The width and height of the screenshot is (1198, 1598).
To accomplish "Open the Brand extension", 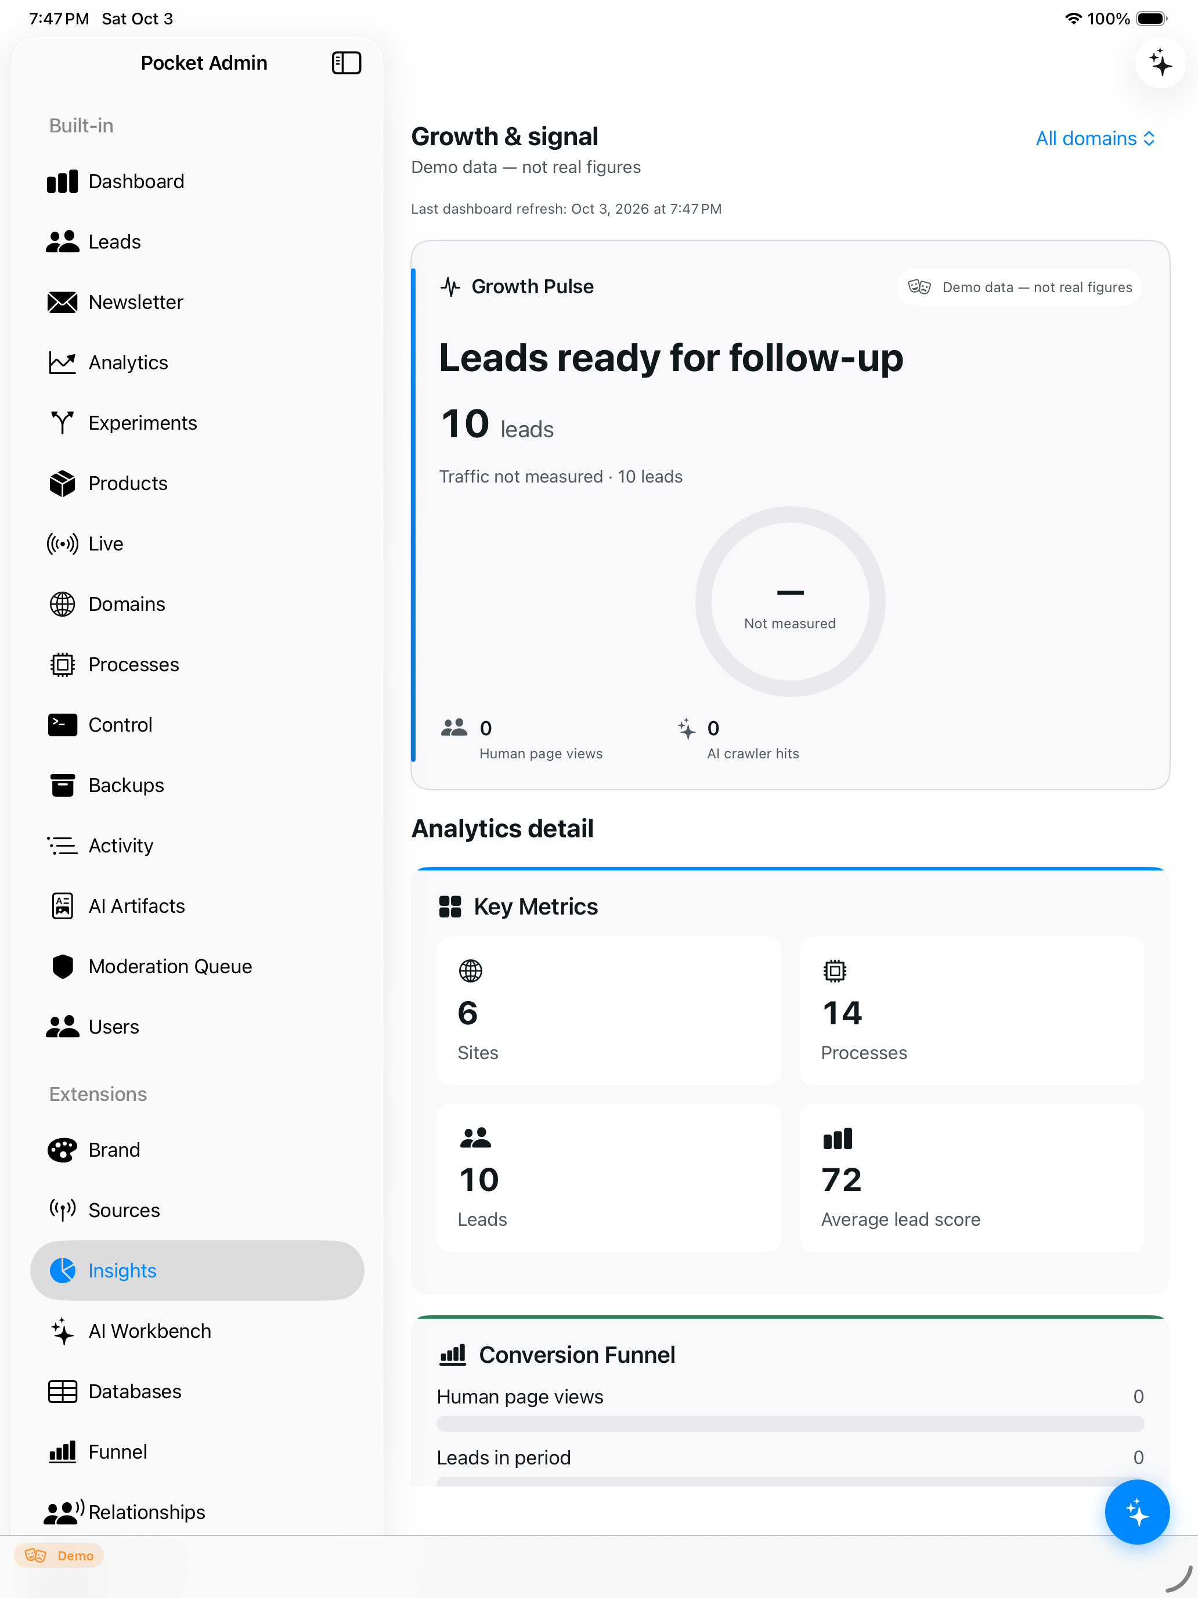I will (x=196, y=1150).
